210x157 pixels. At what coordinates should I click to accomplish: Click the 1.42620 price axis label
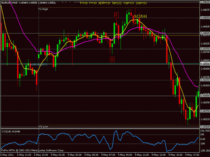(x=205, y=119)
